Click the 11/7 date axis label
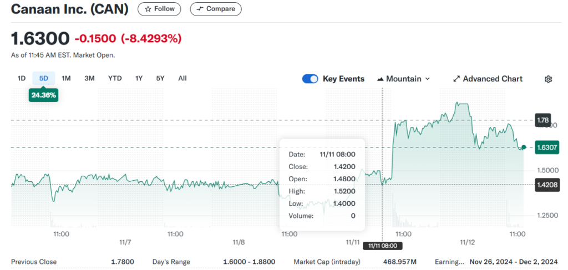568x270 pixels. [x=125, y=242]
